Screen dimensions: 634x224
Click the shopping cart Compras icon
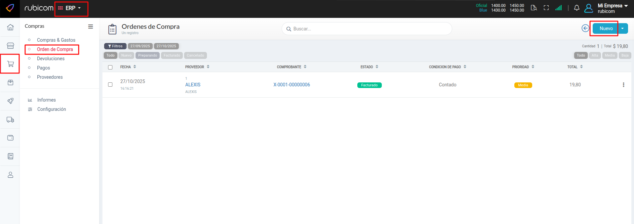pos(10,64)
